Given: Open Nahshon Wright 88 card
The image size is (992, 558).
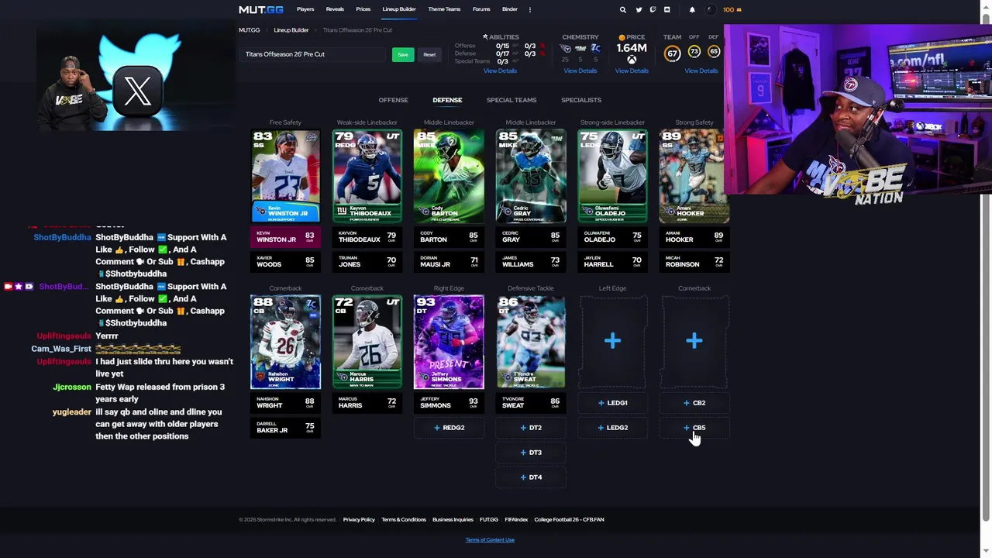Looking at the screenshot, I should point(285,342).
